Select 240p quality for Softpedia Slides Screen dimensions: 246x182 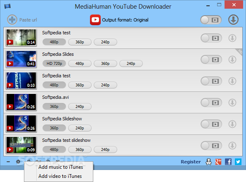(131, 64)
